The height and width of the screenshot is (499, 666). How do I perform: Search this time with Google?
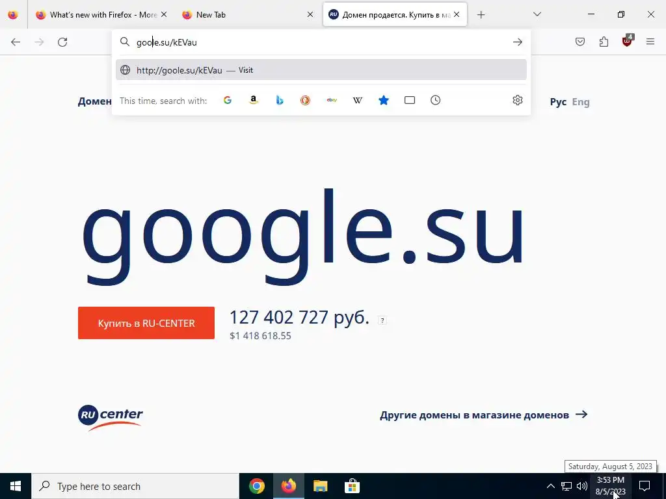(228, 100)
